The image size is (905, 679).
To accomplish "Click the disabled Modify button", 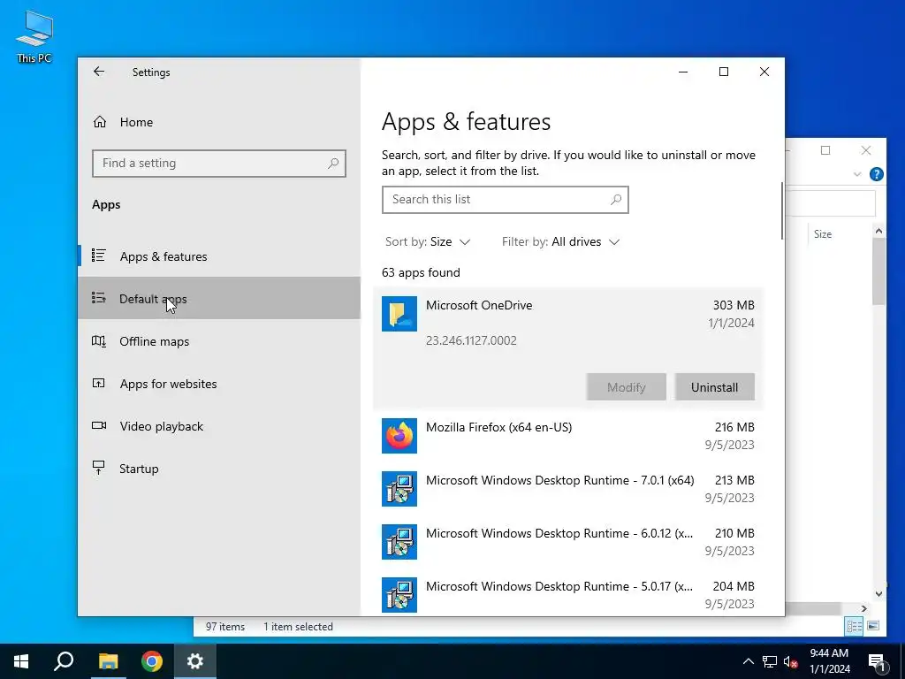I will click(x=627, y=387).
